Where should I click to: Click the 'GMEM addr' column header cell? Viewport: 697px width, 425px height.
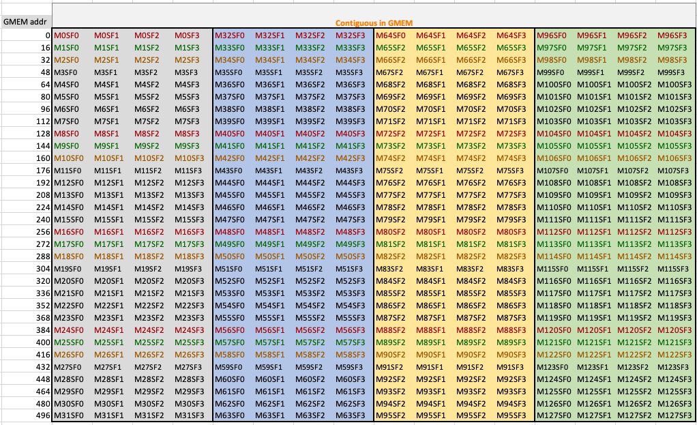coord(26,22)
